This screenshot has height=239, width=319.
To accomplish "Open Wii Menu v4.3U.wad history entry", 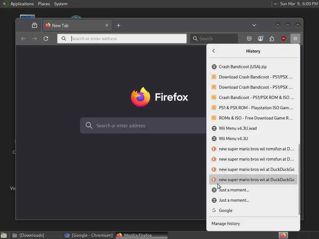I will tap(253, 129).
